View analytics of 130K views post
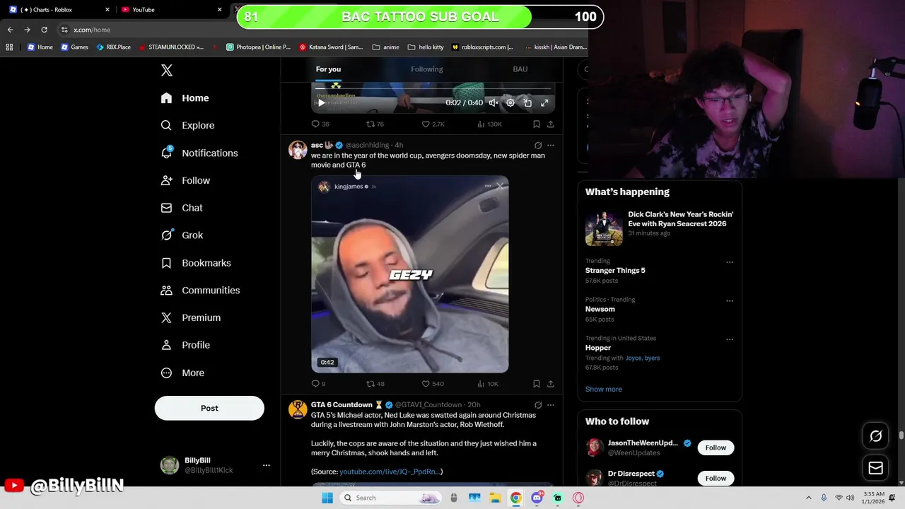 (489, 124)
